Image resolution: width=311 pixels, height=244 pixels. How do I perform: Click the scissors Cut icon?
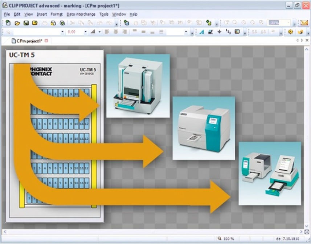(x=72, y=23)
